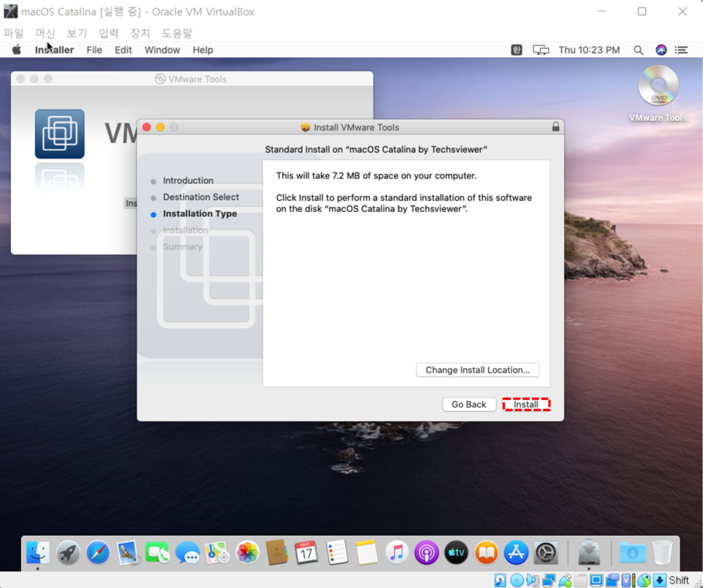
Task: Click VirtualBox display status icon
Action: 596,581
